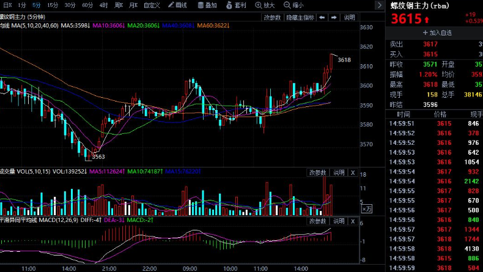Screen dimensions: 483x272
Task: Close the MACD indicator panel
Action: pos(353,221)
